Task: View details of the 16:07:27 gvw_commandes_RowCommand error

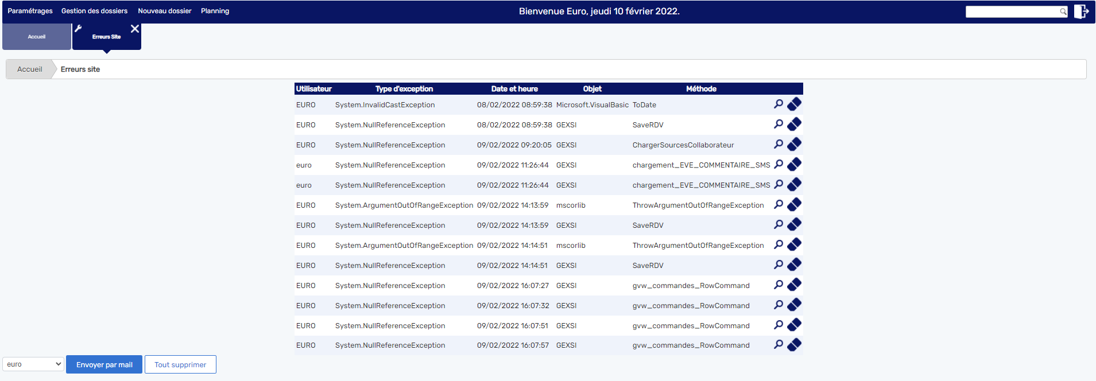Action: [778, 285]
